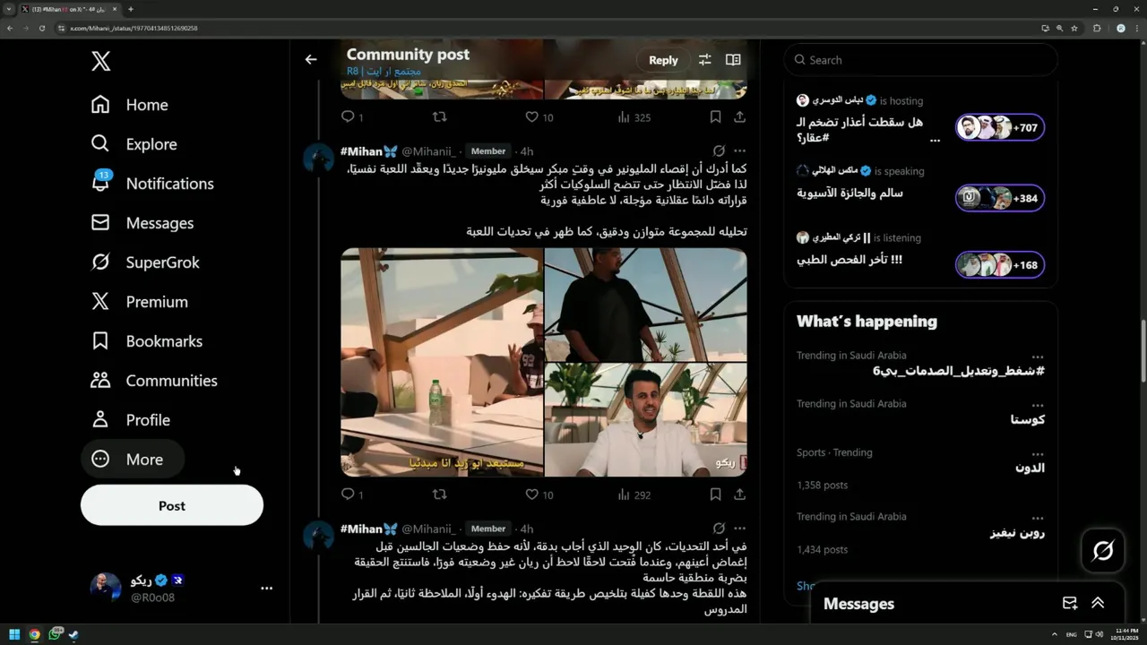Open options for first Saudi trending hashtag
Image resolution: width=1147 pixels, height=645 pixels.
pos(1037,357)
